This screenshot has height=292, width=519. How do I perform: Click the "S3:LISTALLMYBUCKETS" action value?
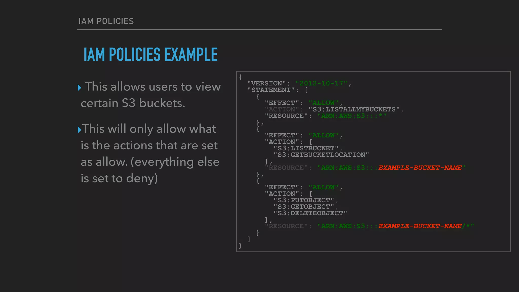pyautogui.click(x=354, y=109)
